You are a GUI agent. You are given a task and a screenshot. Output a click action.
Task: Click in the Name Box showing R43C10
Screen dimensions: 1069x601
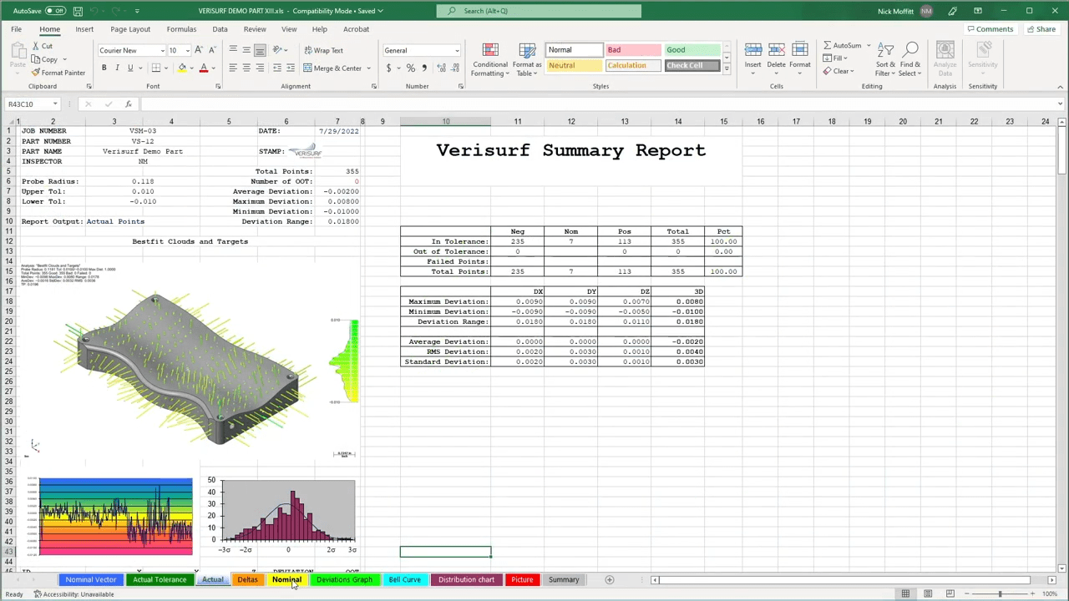click(x=28, y=104)
